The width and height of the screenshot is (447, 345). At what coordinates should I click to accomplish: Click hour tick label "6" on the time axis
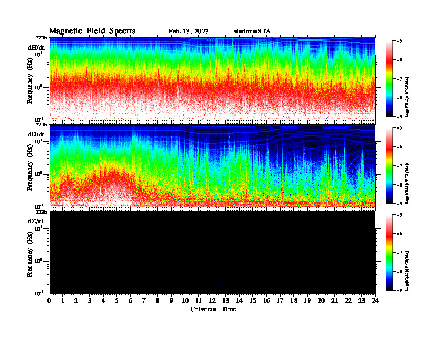[x=130, y=300]
